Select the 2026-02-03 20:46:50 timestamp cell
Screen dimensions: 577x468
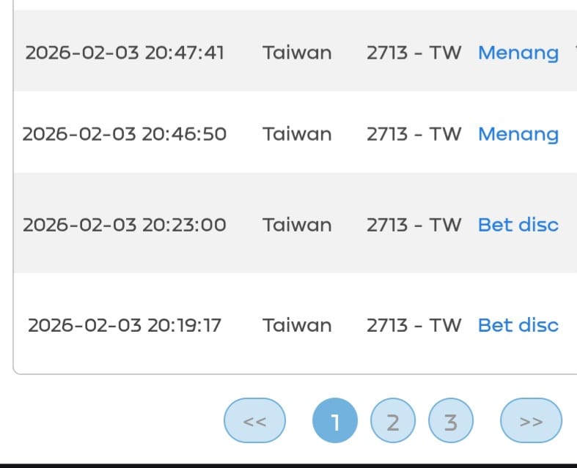pyautogui.click(x=125, y=134)
